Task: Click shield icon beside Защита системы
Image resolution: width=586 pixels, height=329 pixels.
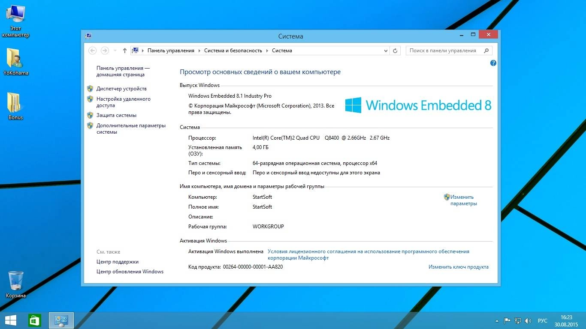Action: coord(90,115)
